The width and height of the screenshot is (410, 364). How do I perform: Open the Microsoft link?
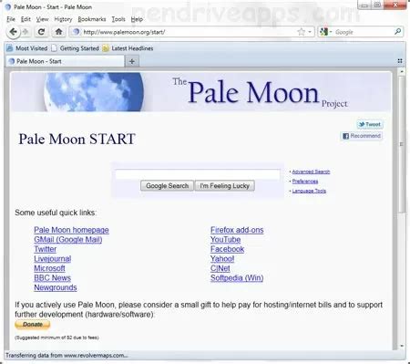pos(49,268)
